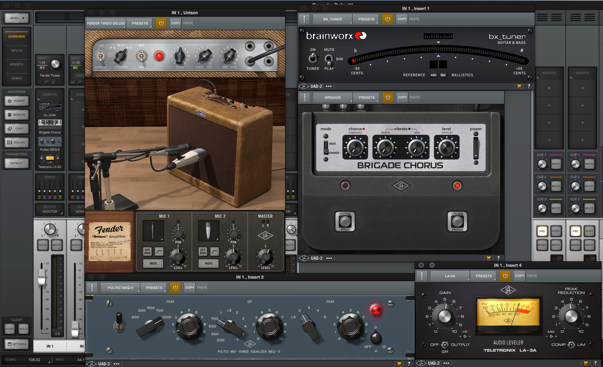
Task: Click the shopping cart icon below bx_tuner
Action: pyautogui.click(x=519, y=86)
